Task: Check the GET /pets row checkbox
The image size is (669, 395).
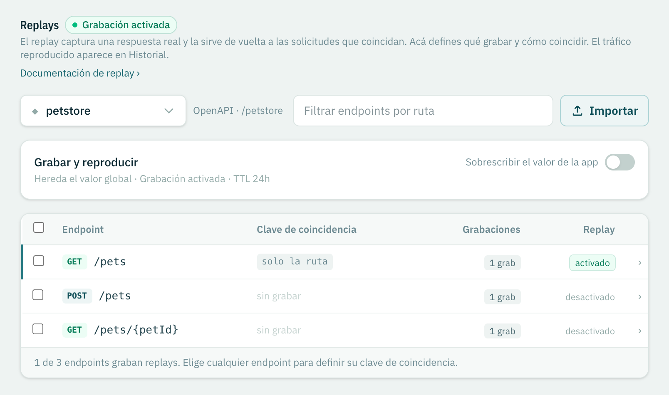Action: (39, 261)
